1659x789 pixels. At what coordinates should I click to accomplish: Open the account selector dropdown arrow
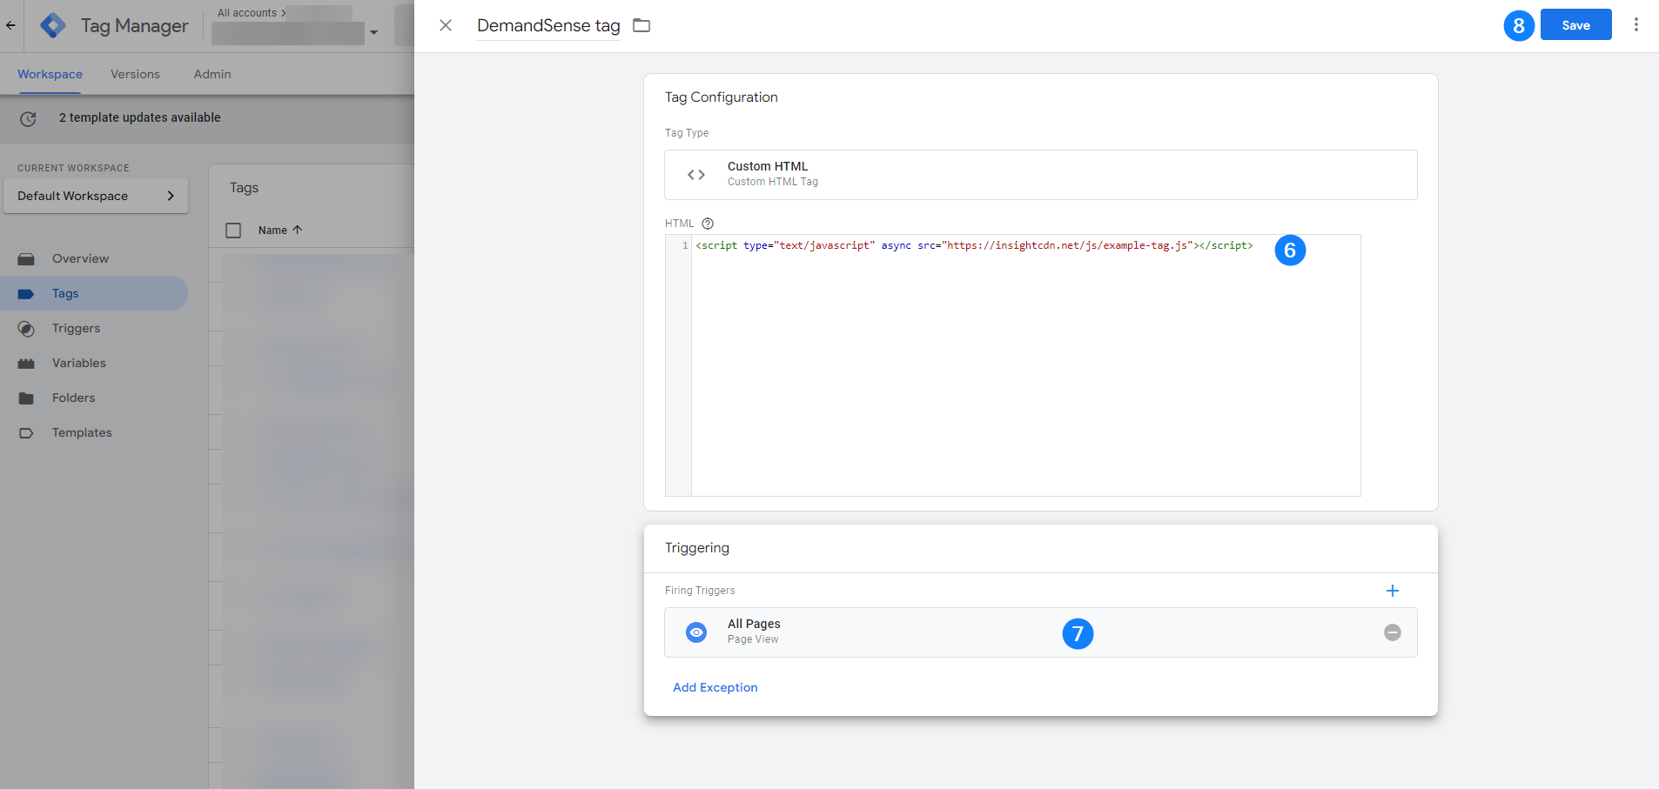[373, 33]
